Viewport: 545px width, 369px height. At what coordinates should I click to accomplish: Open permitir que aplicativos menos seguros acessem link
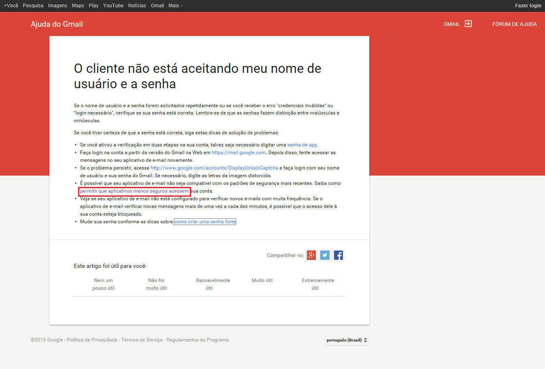134,191
